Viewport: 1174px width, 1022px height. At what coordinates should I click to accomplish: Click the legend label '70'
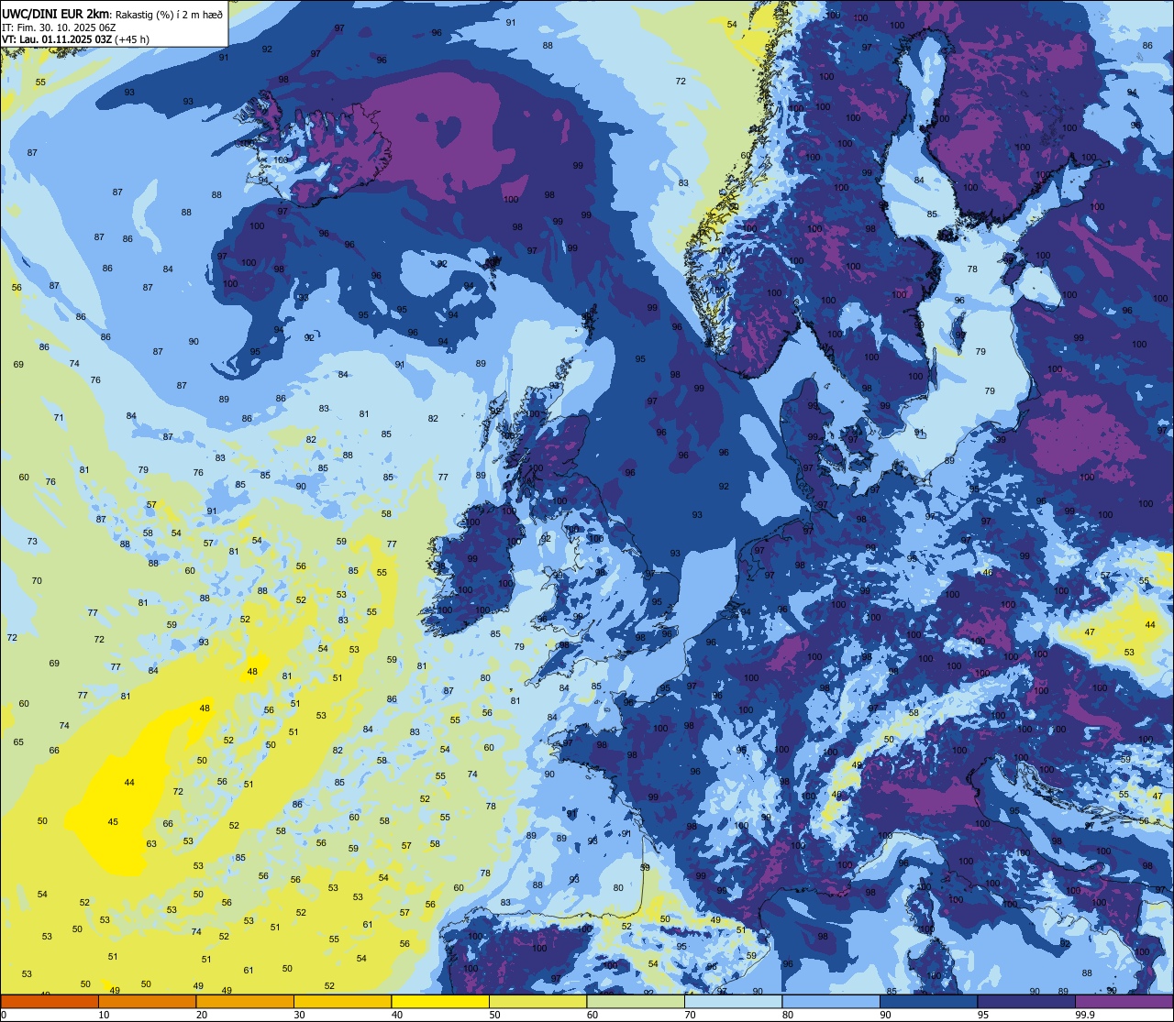click(x=690, y=1015)
